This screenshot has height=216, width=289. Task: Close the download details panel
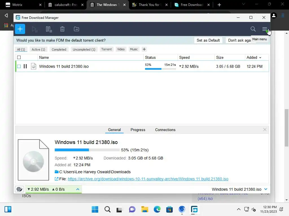[x=265, y=130]
